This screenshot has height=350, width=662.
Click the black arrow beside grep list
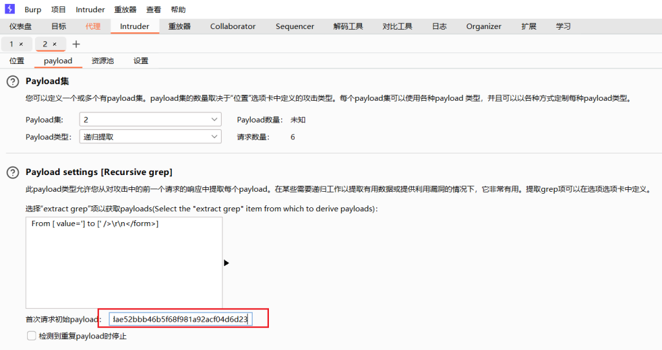pyautogui.click(x=227, y=263)
